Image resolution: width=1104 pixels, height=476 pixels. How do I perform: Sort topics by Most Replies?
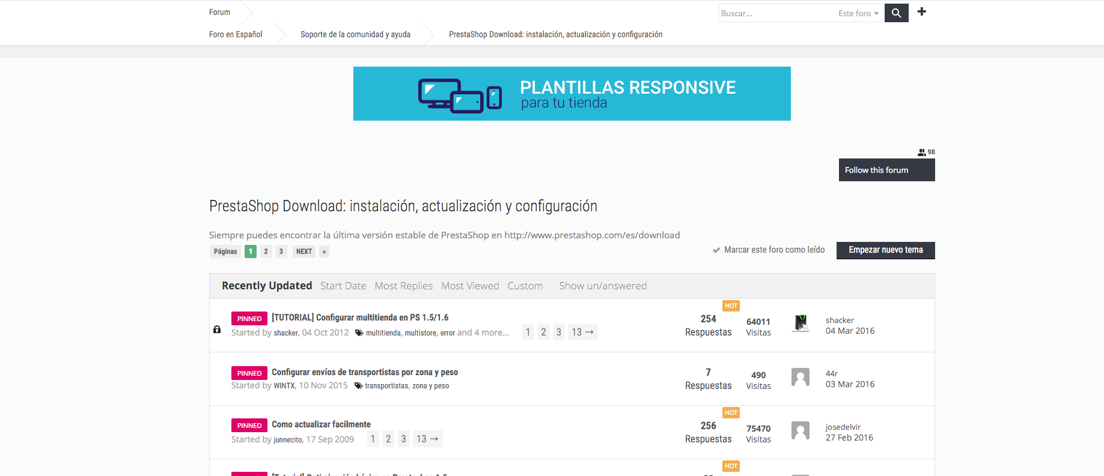click(x=404, y=286)
